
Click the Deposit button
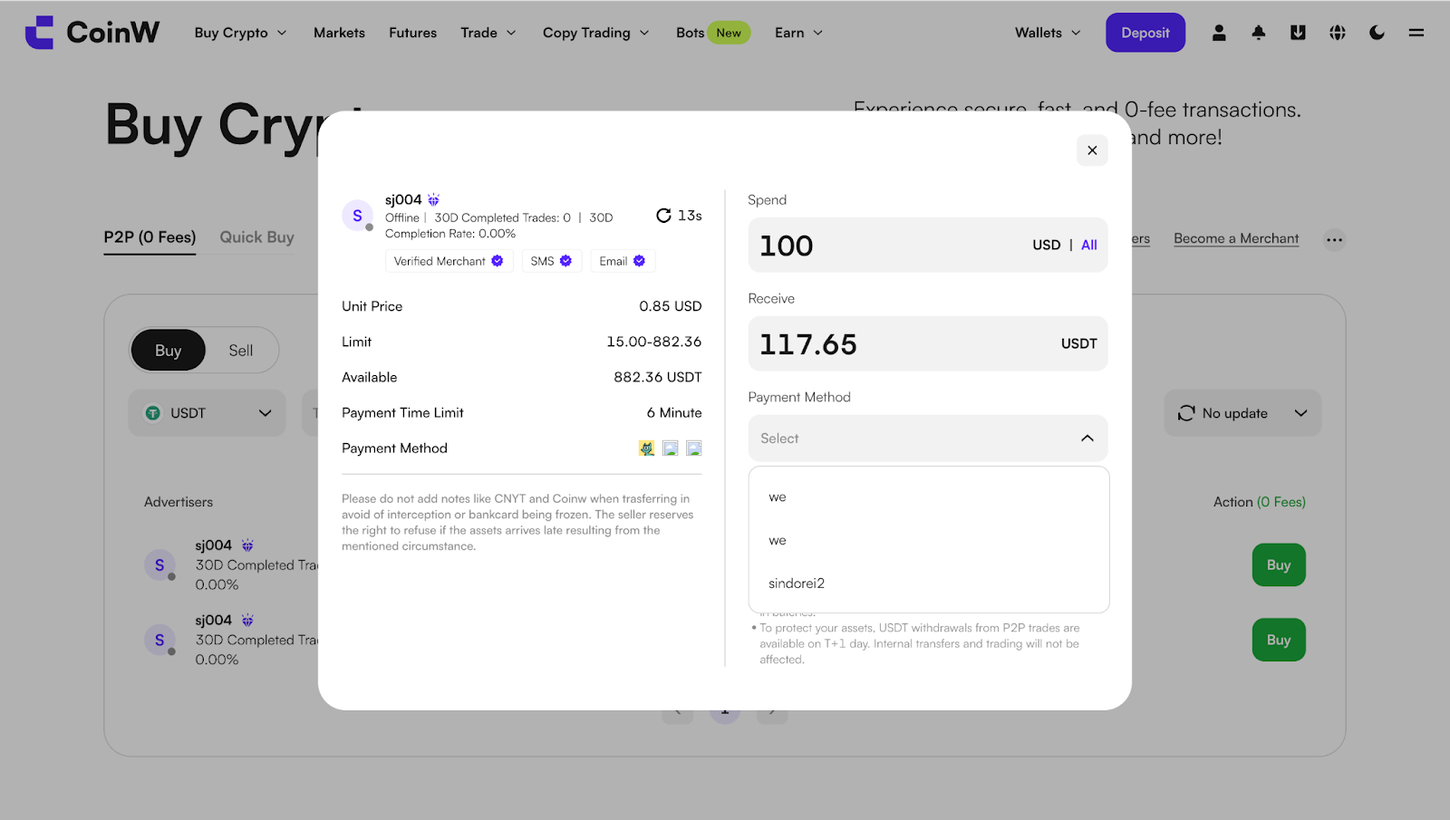[1145, 33]
